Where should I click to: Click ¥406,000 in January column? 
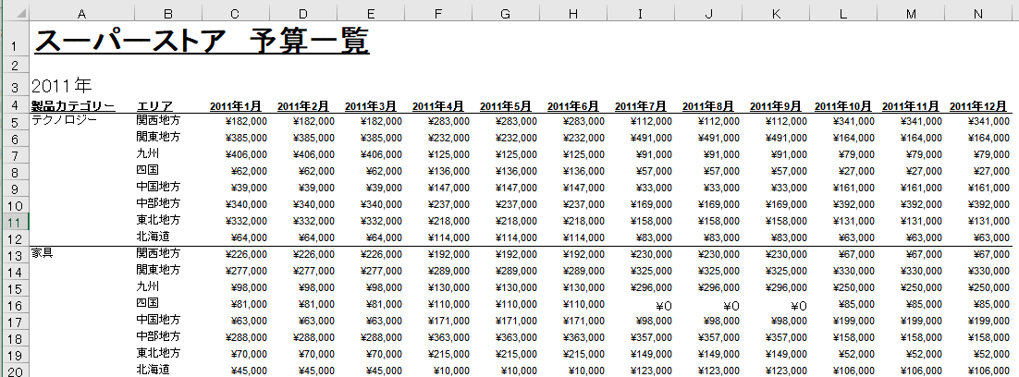pos(246,154)
